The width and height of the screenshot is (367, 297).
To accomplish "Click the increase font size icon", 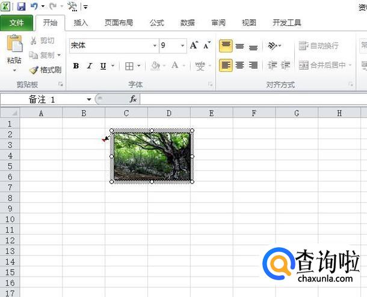I will [x=194, y=46].
